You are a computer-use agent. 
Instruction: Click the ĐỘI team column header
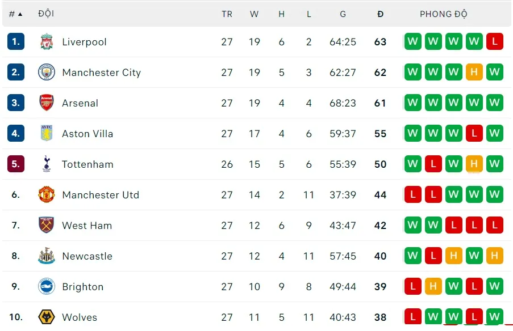46,14
